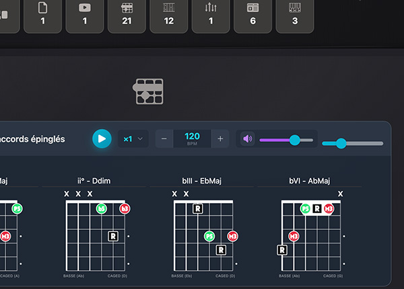This screenshot has height=289, width=404.
Task: Increase BPM with plus button
Action: pos(220,139)
